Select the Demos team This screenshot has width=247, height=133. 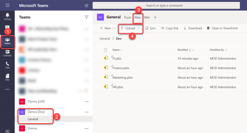(32, 128)
